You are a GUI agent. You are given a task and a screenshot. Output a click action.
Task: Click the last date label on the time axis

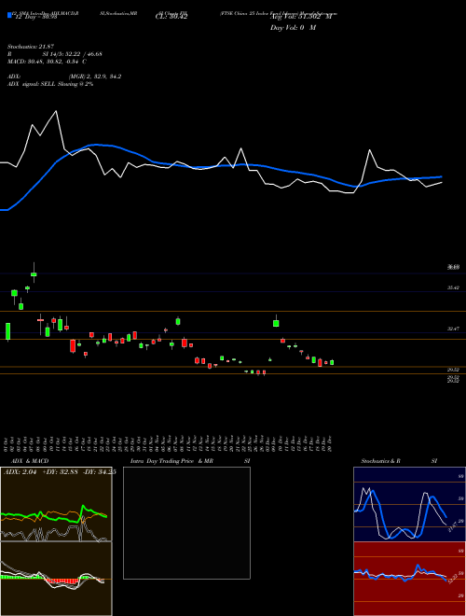click(x=332, y=444)
